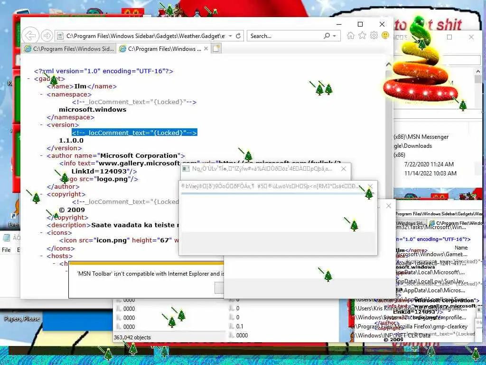Image resolution: width=486 pixels, height=365 pixels.
Task: Click the highlighted locComment line under version
Action: coord(134,133)
